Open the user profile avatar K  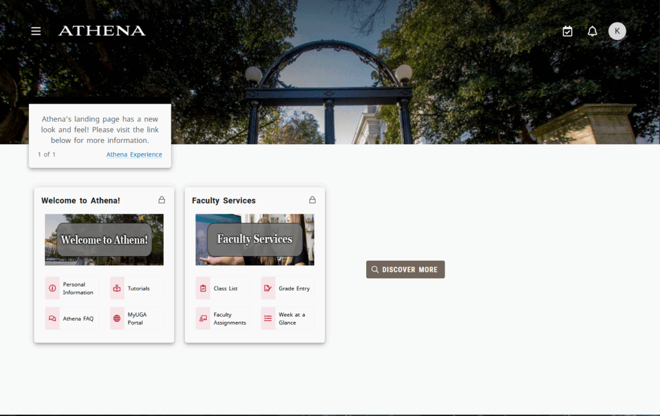click(x=617, y=31)
